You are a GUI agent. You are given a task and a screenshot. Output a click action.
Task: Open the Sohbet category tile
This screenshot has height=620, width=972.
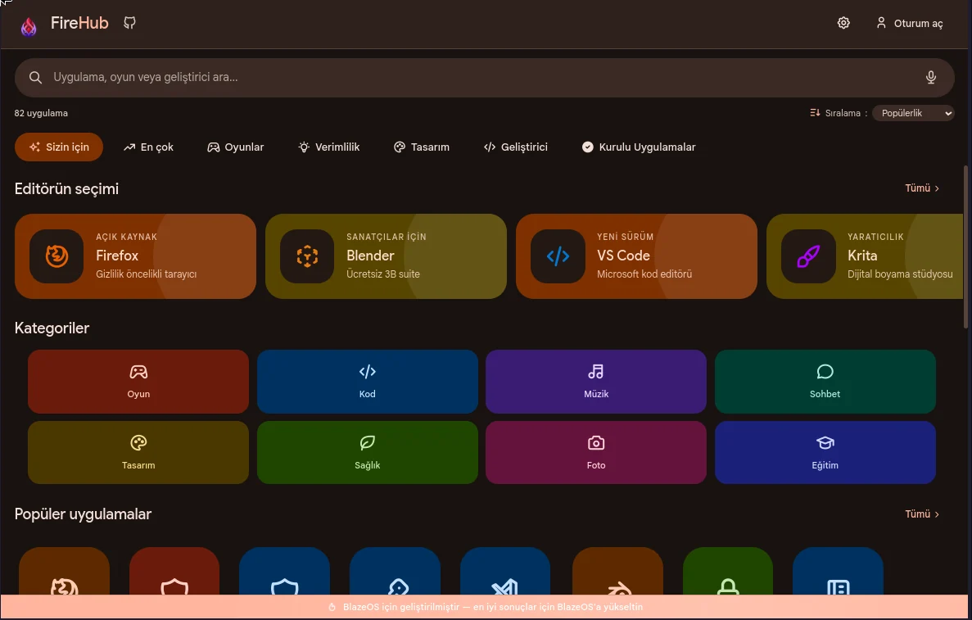pyautogui.click(x=825, y=382)
